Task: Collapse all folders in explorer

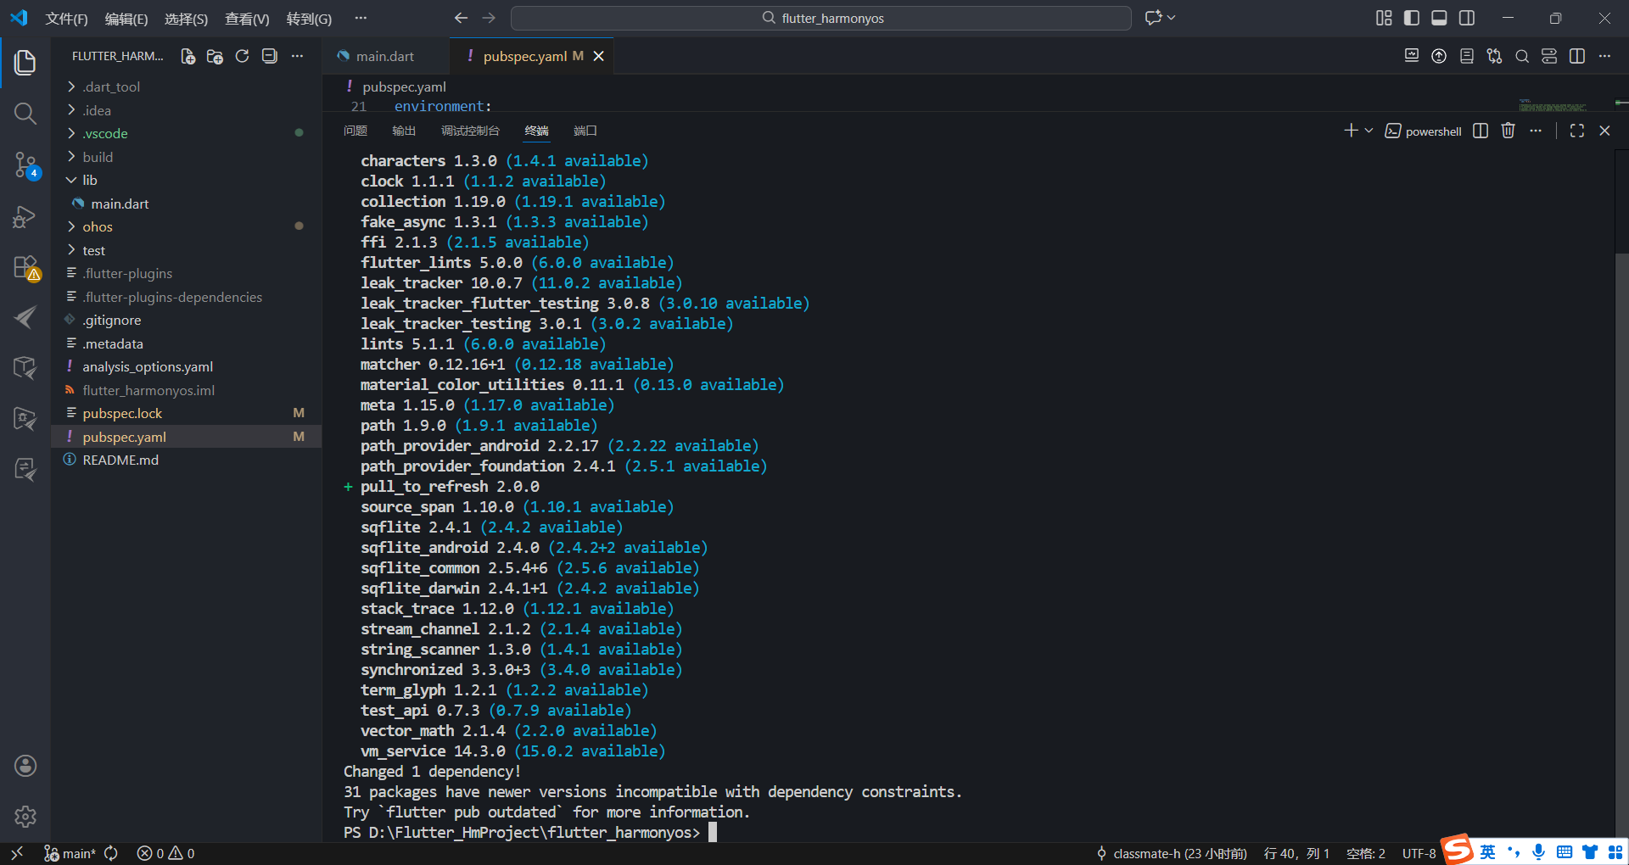Action: click(270, 56)
